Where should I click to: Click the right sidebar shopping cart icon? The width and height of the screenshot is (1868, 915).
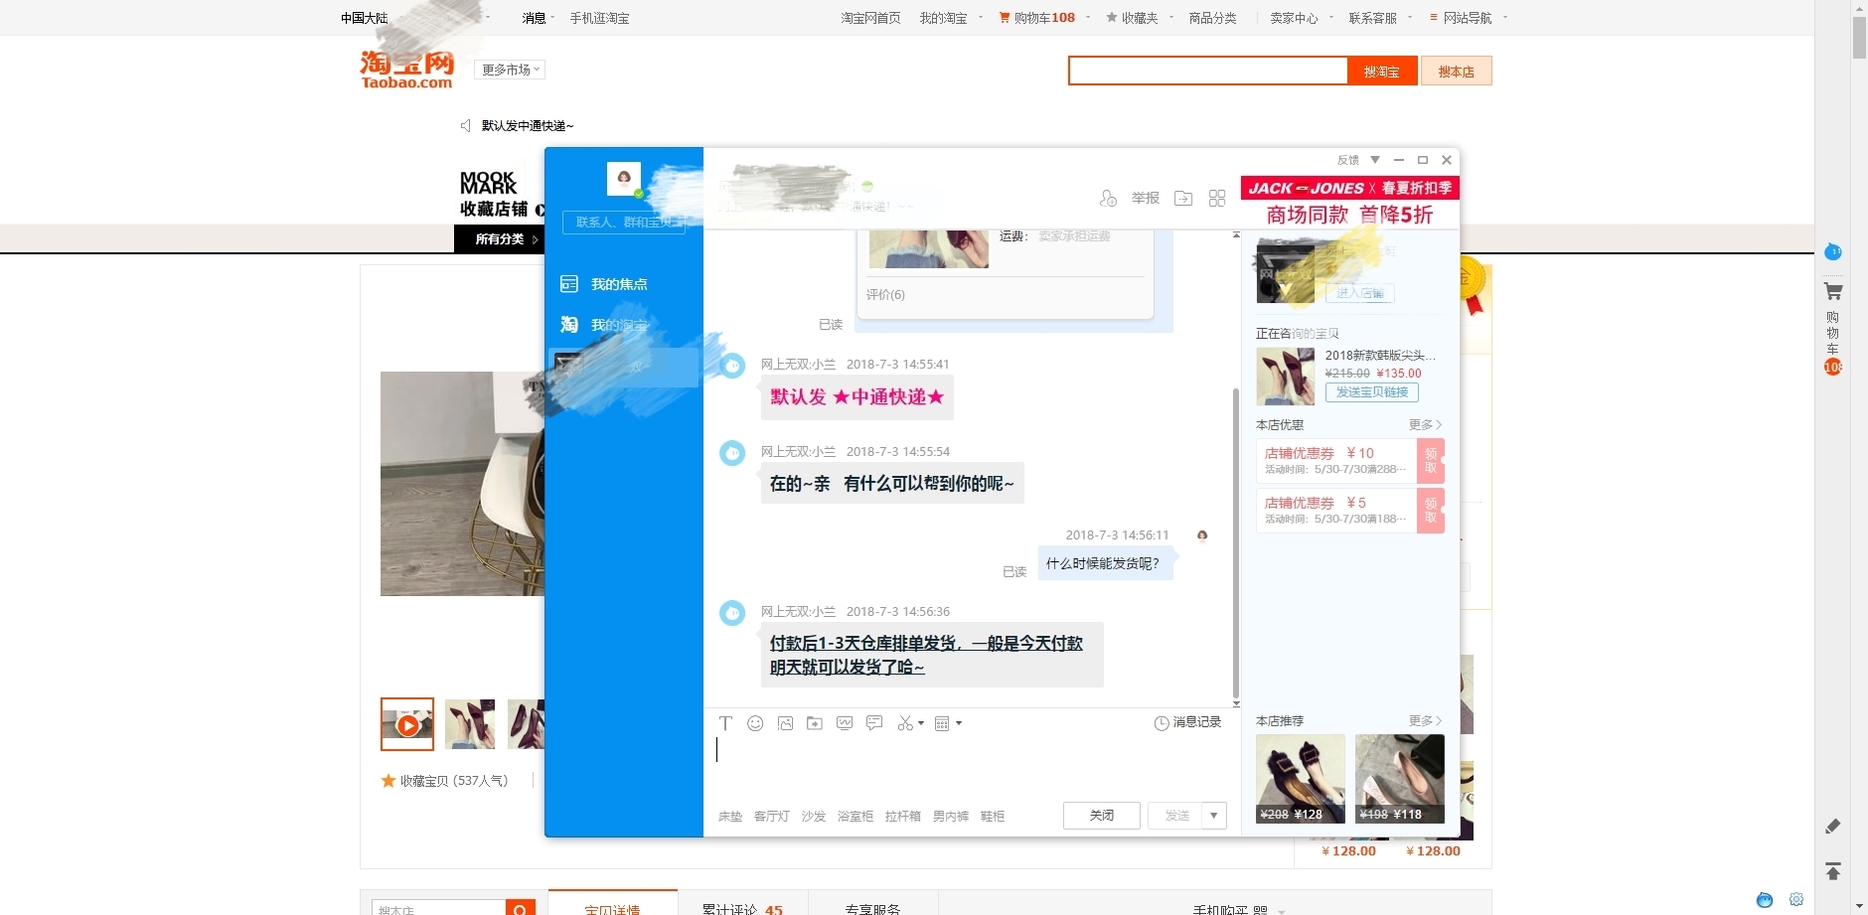[1833, 291]
